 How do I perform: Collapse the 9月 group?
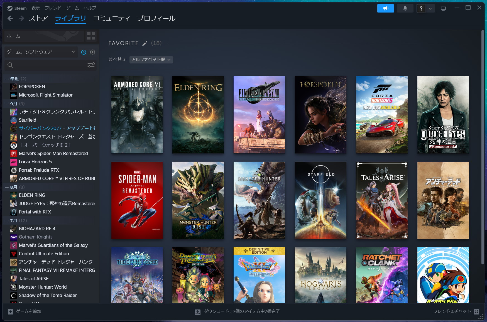[x=7, y=104]
